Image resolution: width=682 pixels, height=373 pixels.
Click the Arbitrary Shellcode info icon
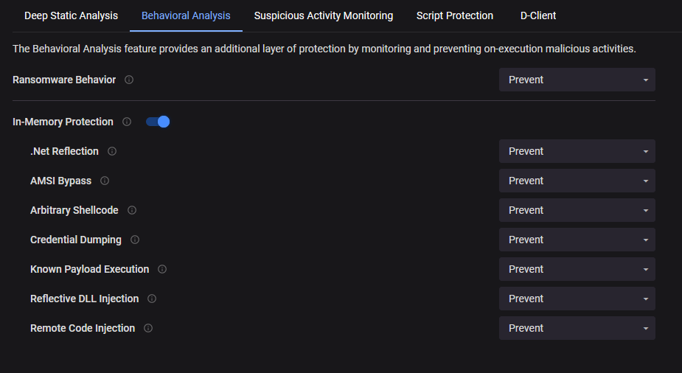point(132,210)
